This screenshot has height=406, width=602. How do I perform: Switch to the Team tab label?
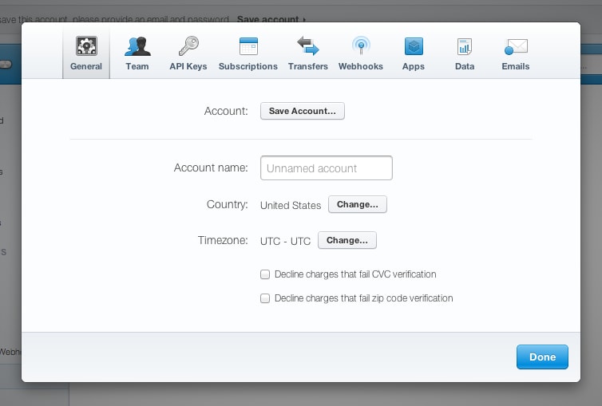pos(137,66)
